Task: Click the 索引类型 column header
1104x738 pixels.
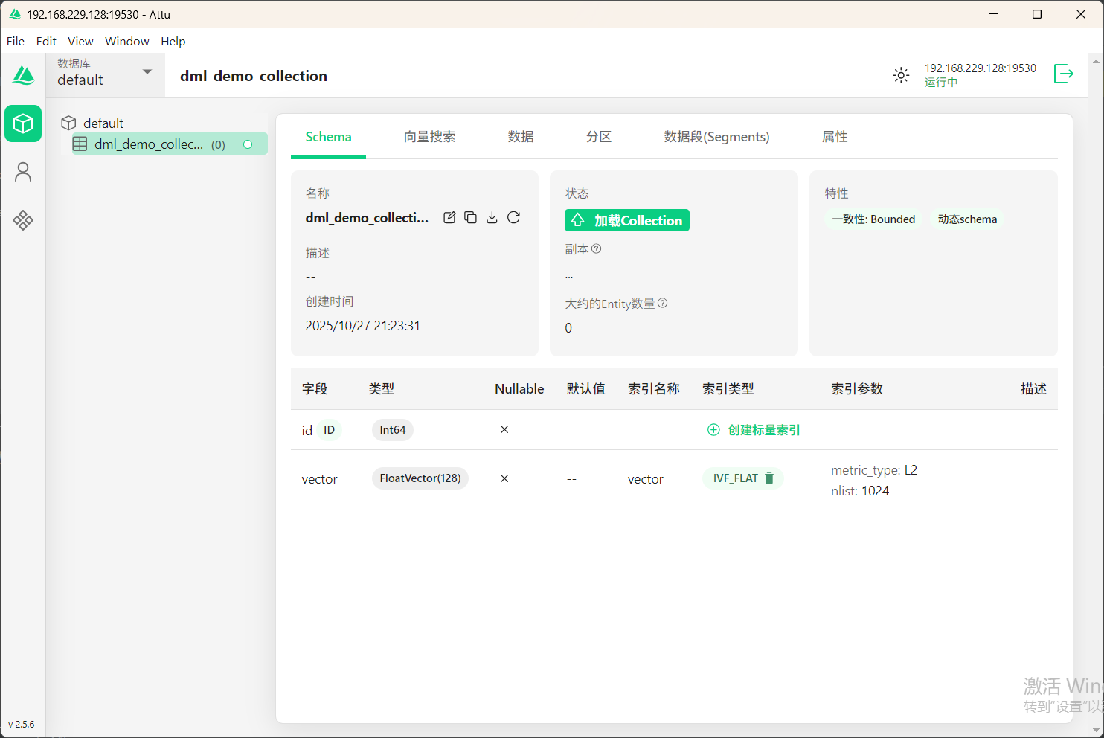Action: [x=728, y=389]
